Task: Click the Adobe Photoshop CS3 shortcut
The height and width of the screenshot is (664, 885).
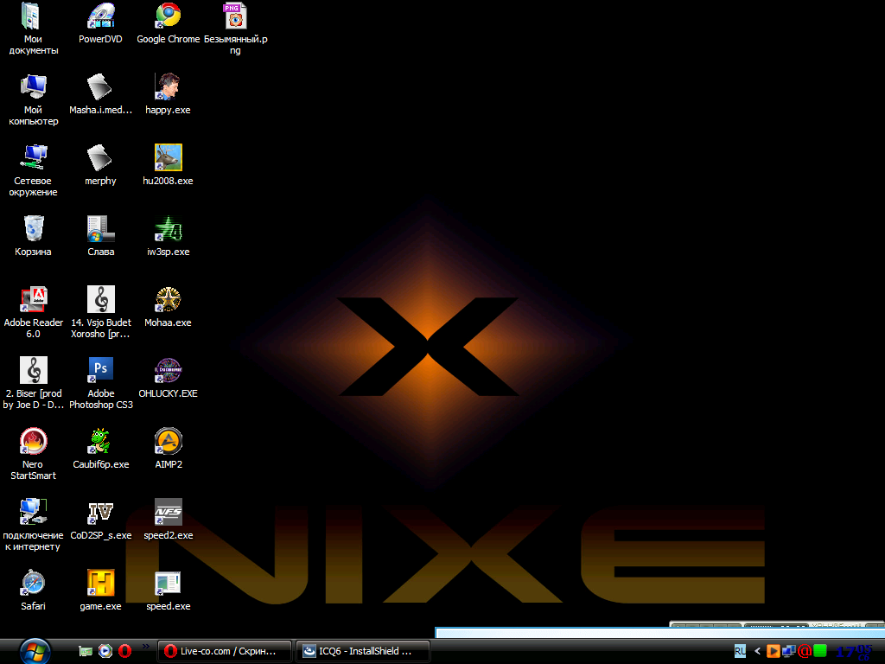Action: click(100, 370)
